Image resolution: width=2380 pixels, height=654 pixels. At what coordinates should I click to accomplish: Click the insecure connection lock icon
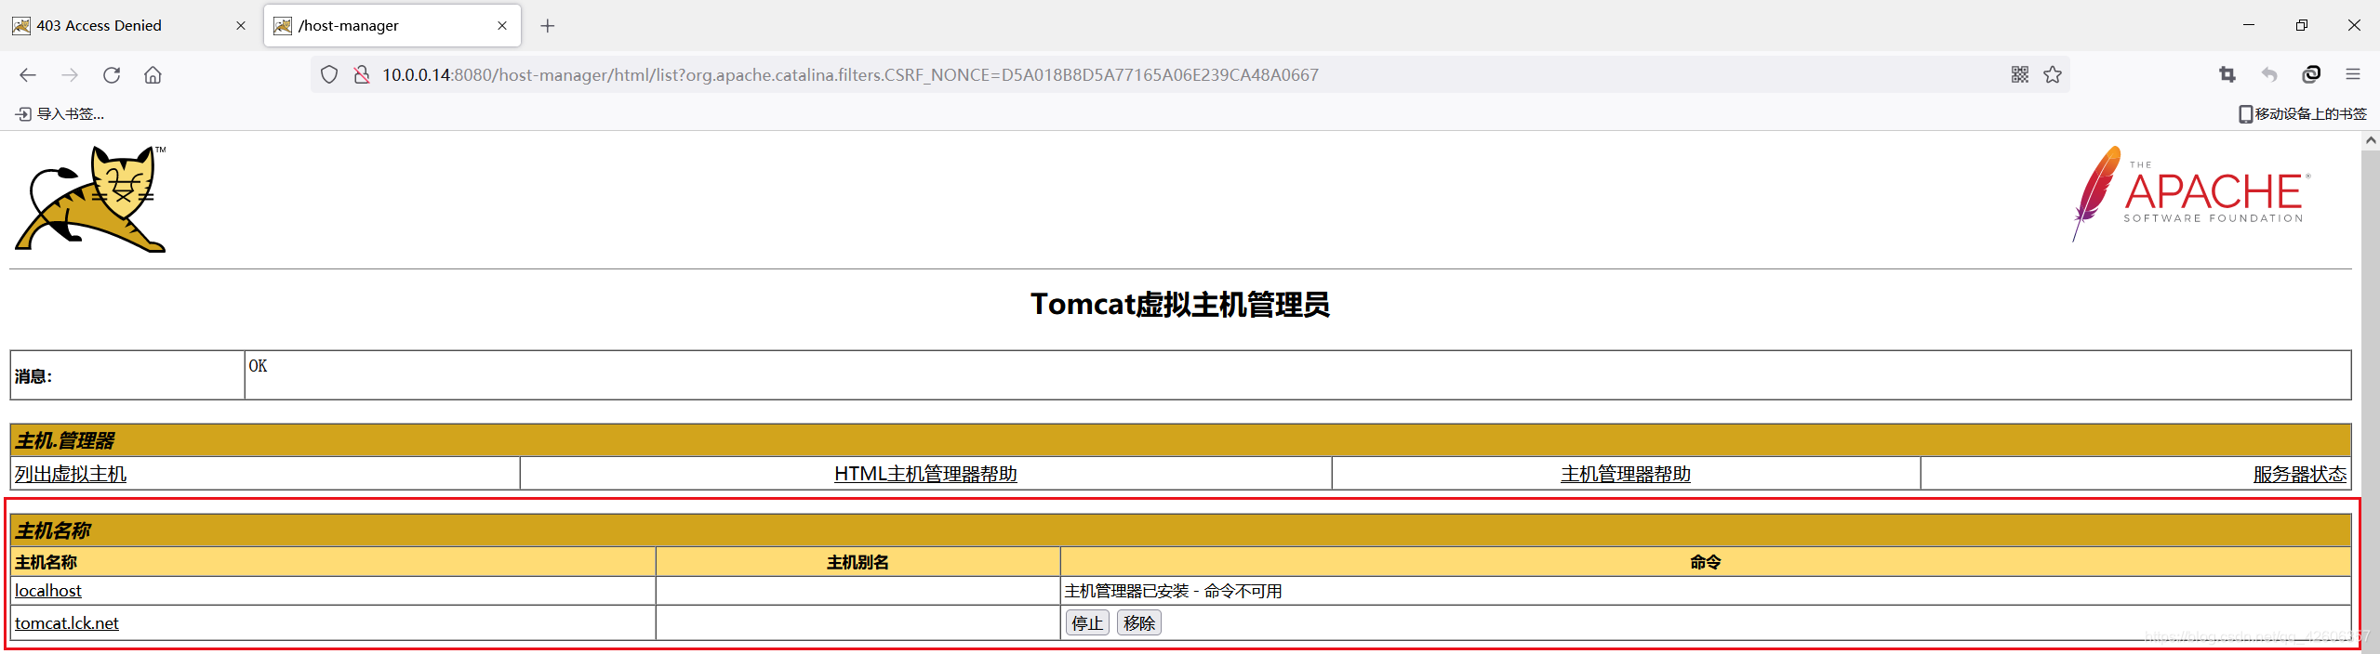(x=362, y=75)
